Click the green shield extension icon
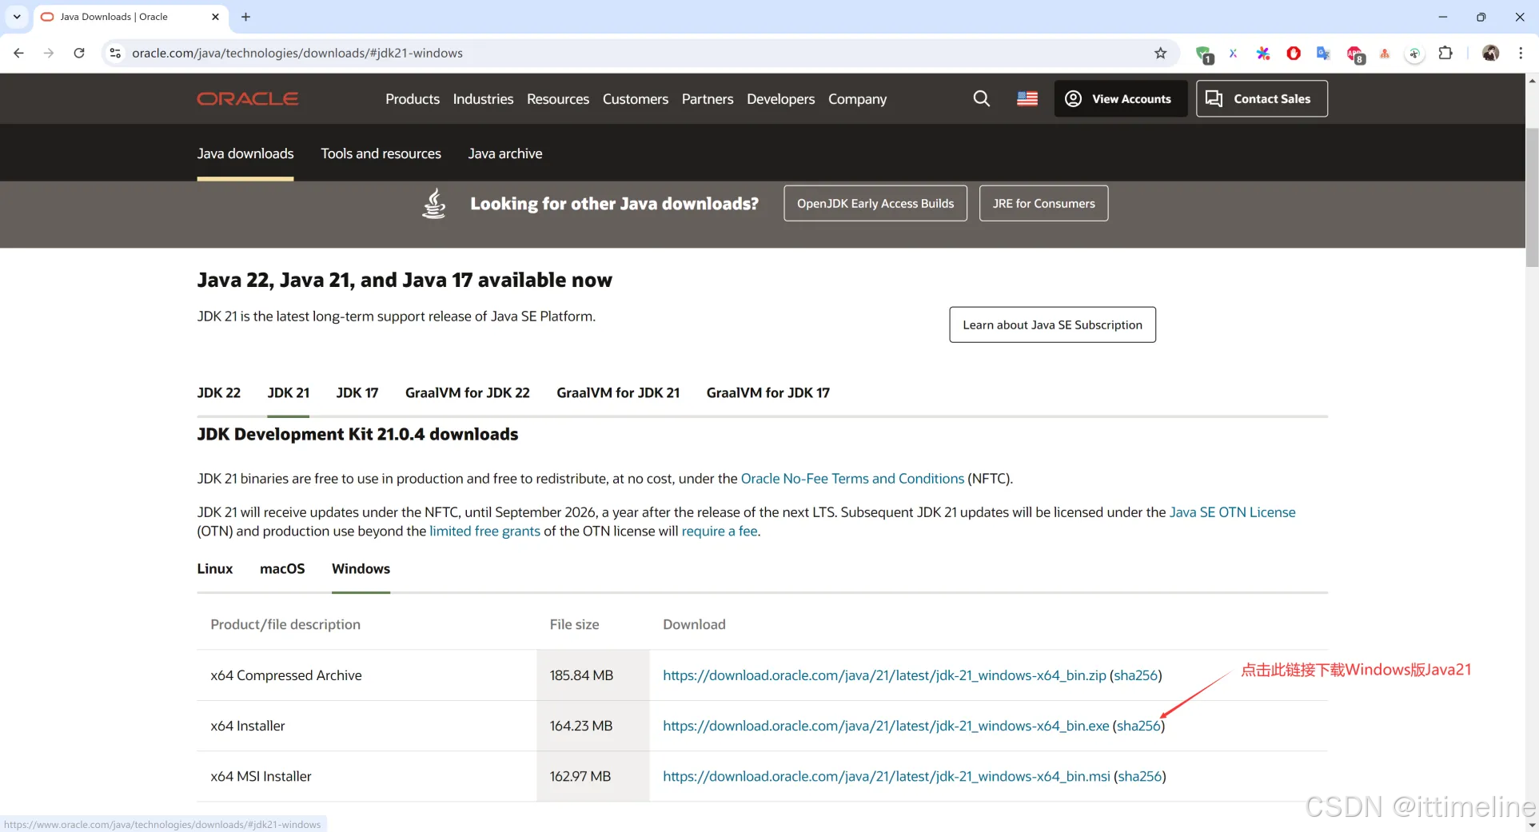This screenshot has height=832, width=1539. [1204, 54]
